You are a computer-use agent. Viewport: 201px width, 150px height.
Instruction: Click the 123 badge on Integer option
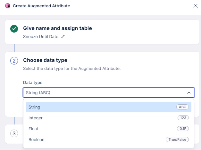(x=183, y=118)
